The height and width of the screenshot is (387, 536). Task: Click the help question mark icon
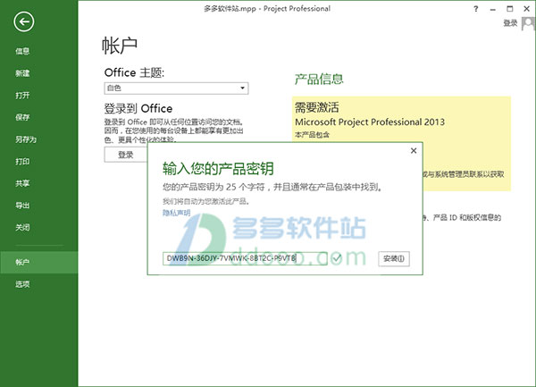476,9
